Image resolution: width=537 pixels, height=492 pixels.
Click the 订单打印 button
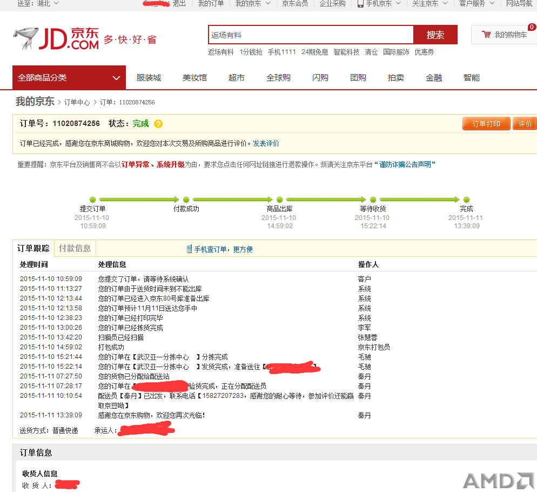pyautogui.click(x=486, y=124)
